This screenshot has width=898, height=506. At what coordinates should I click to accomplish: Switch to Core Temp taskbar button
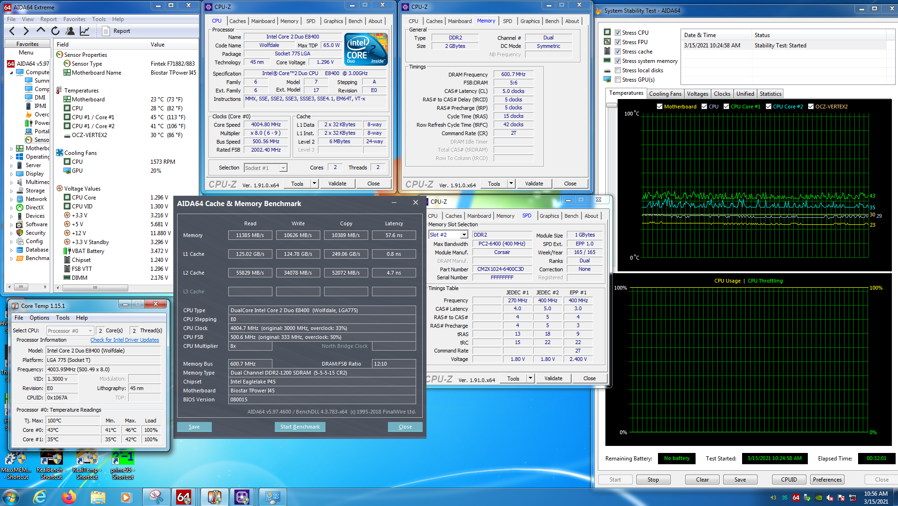(214, 497)
